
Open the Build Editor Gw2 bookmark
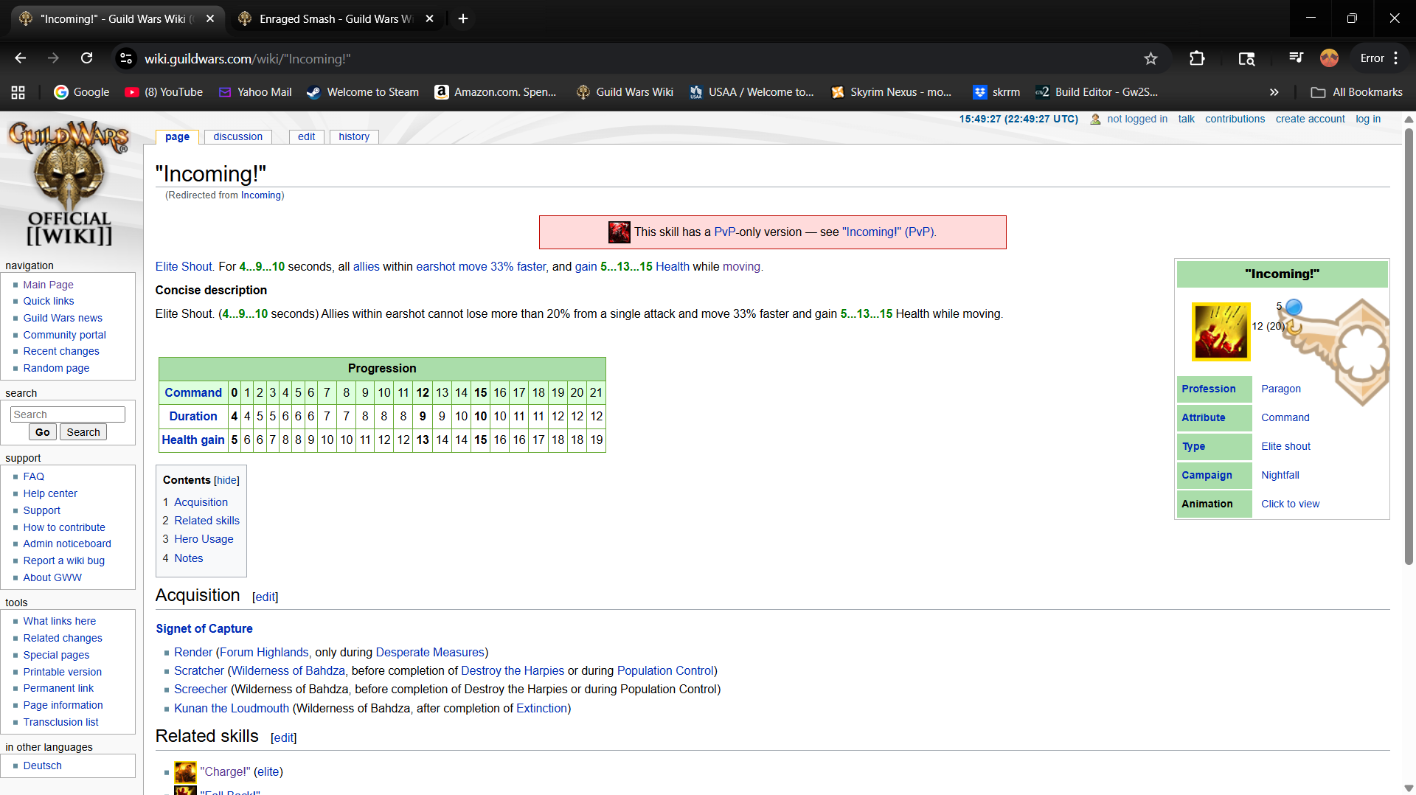click(x=1097, y=92)
